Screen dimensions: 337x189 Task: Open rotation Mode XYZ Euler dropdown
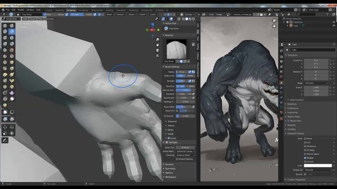[x=316, y=83]
